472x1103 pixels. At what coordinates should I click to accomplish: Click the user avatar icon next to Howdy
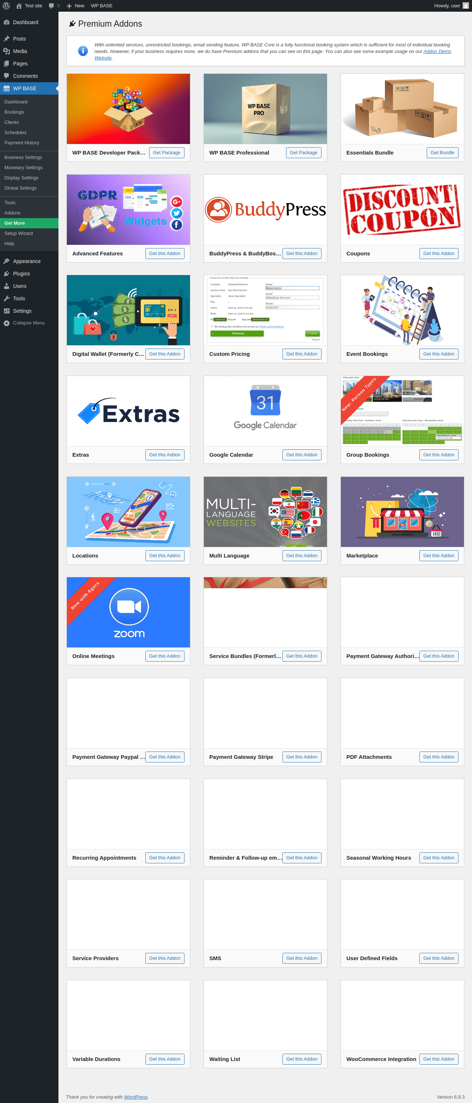[465, 5]
